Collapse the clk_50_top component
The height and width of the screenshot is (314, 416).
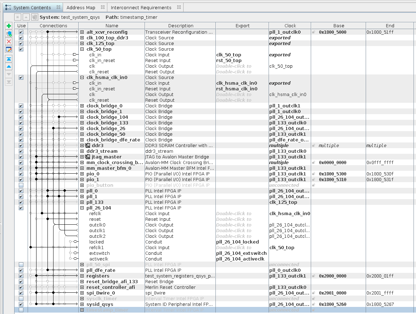pos(82,49)
